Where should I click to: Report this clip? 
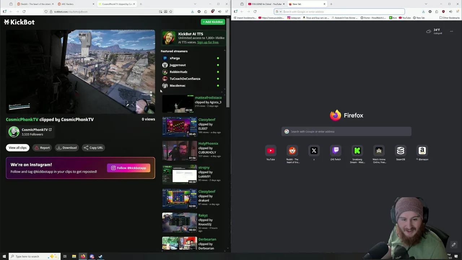(x=42, y=148)
